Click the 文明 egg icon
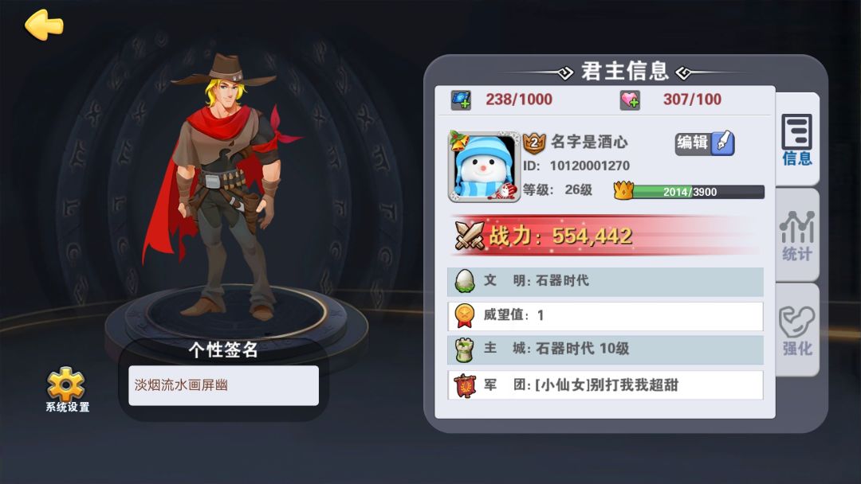 point(465,281)
